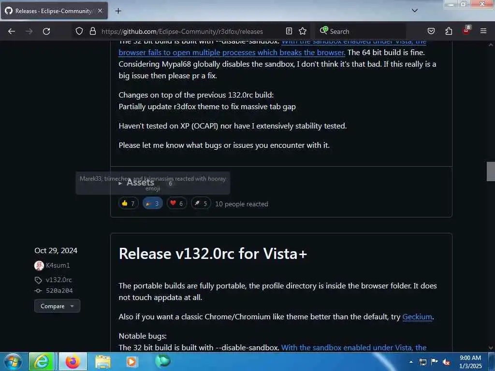
Task: Focus the GitHub URL address bar
Action: (182, 31)
